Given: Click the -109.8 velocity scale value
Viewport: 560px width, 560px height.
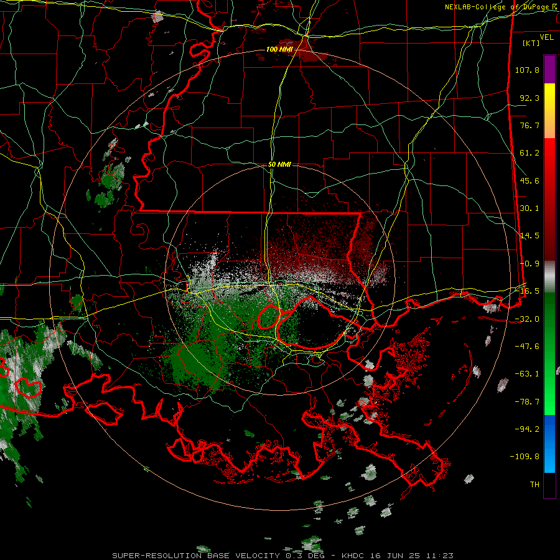Looking at the screenshot, I should (x=525, y=457).
